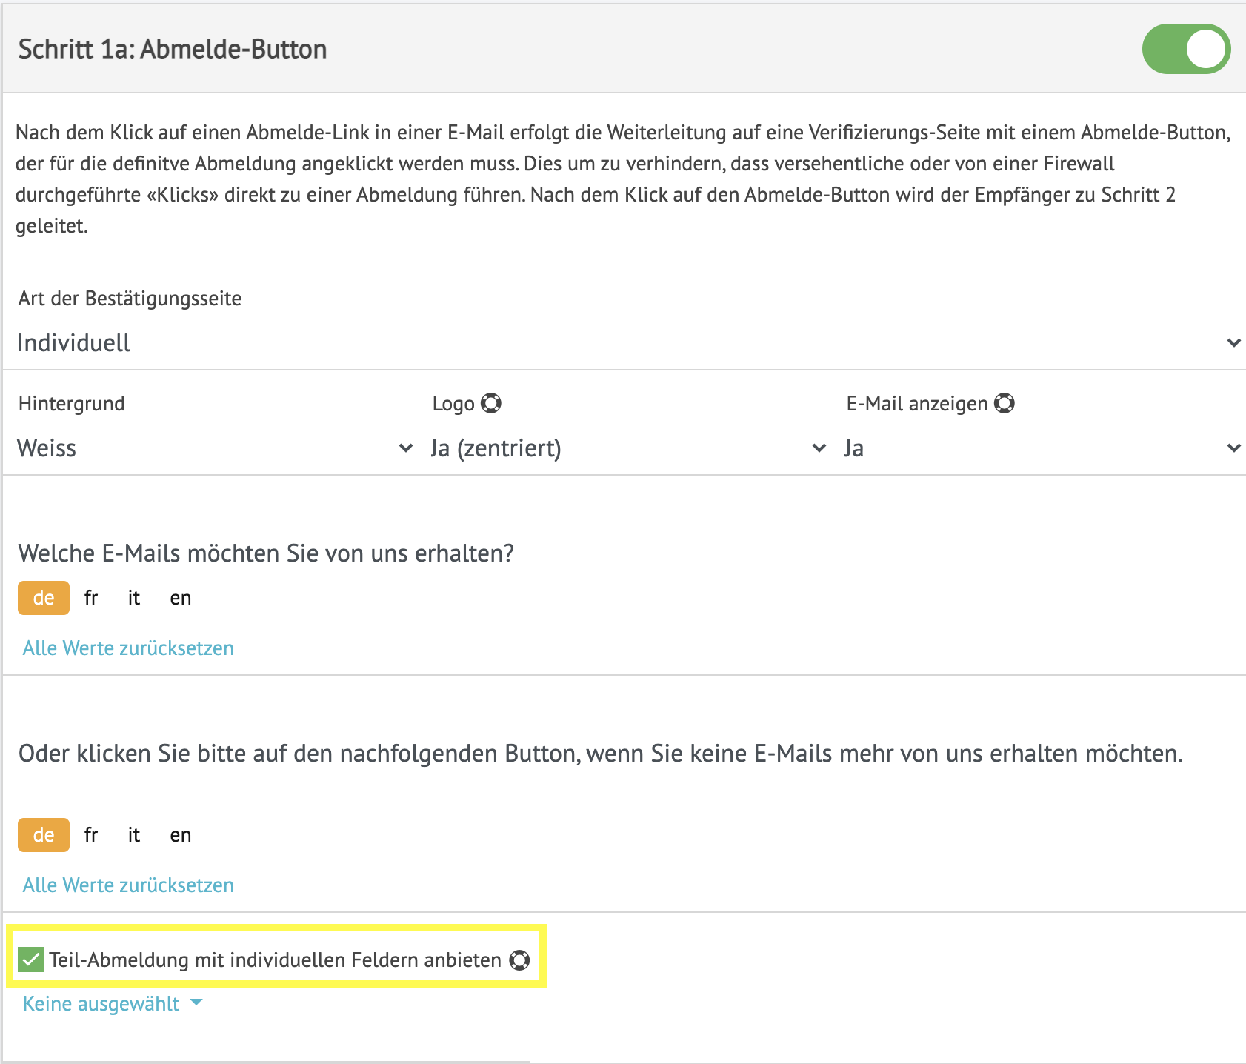Switch to 'it' tab under Welche E-Mails heading

tap(134, 598)
